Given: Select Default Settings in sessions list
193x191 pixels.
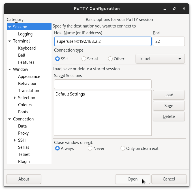Looking at the screenshot, I should [103, 94].
